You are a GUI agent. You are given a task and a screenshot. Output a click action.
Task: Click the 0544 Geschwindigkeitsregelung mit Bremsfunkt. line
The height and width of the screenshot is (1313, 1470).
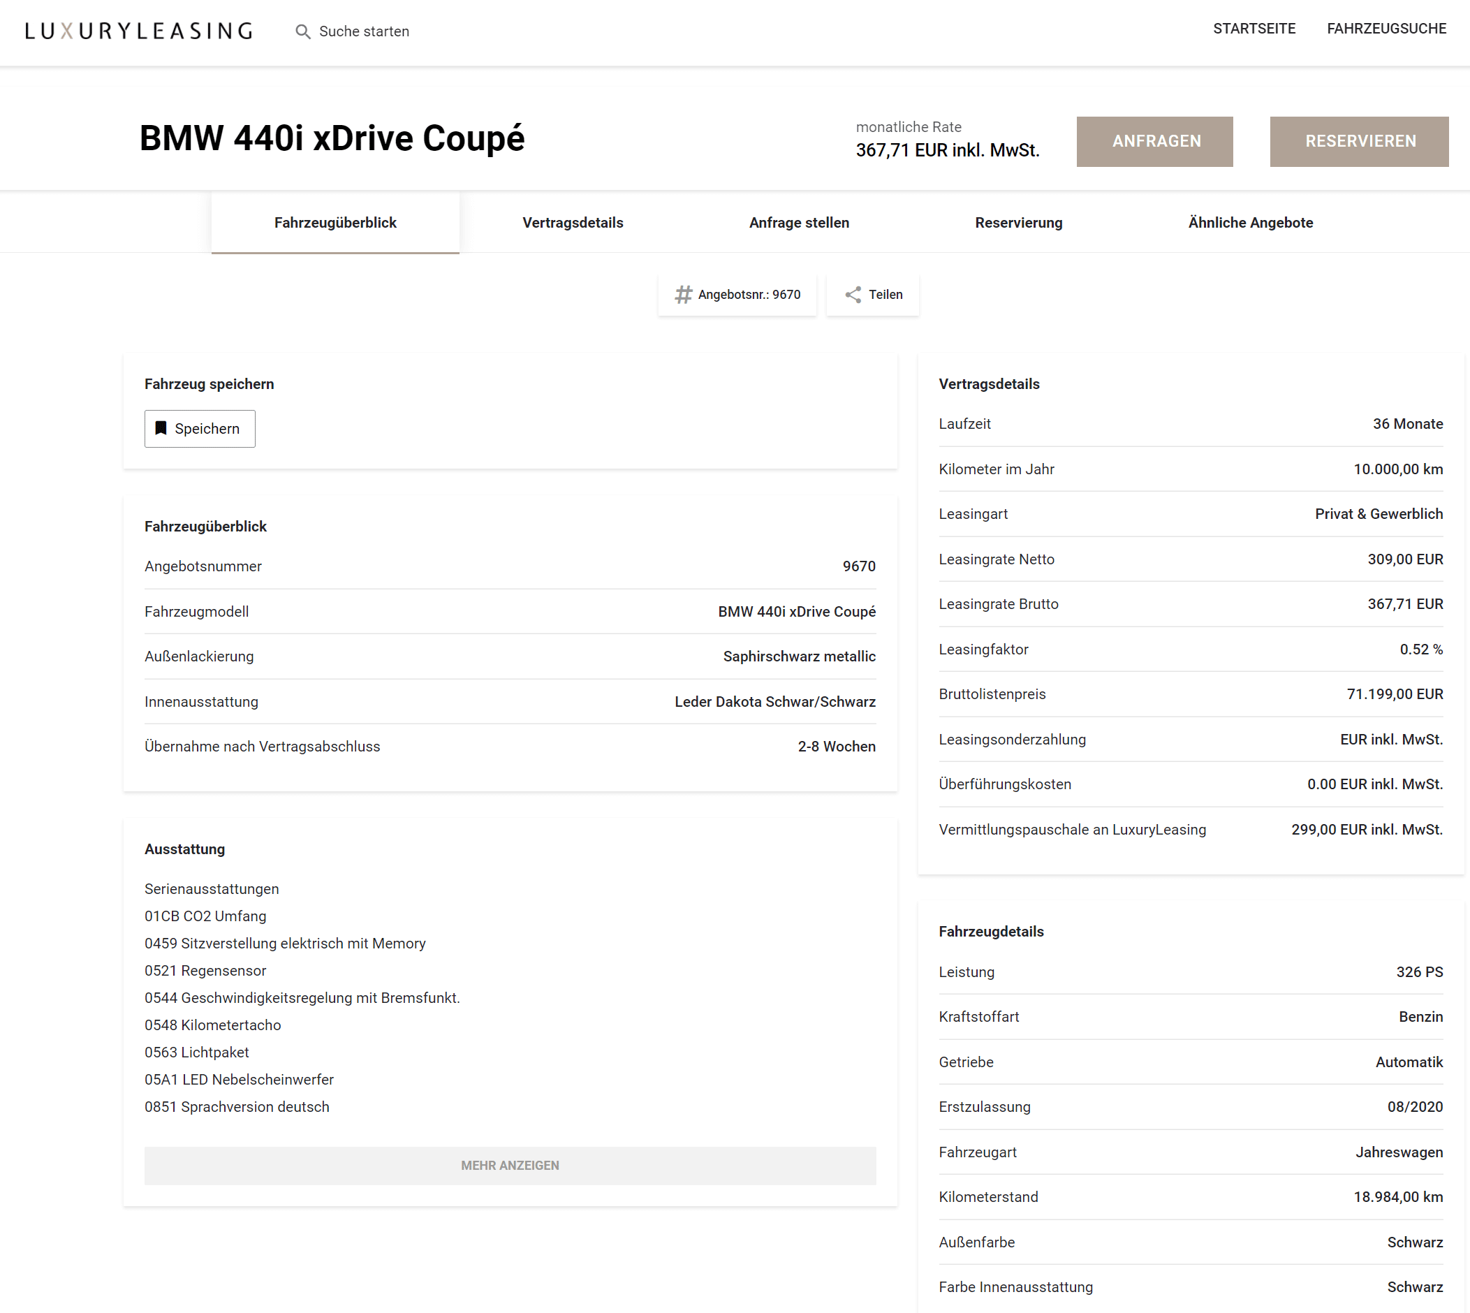coord(302,998)
